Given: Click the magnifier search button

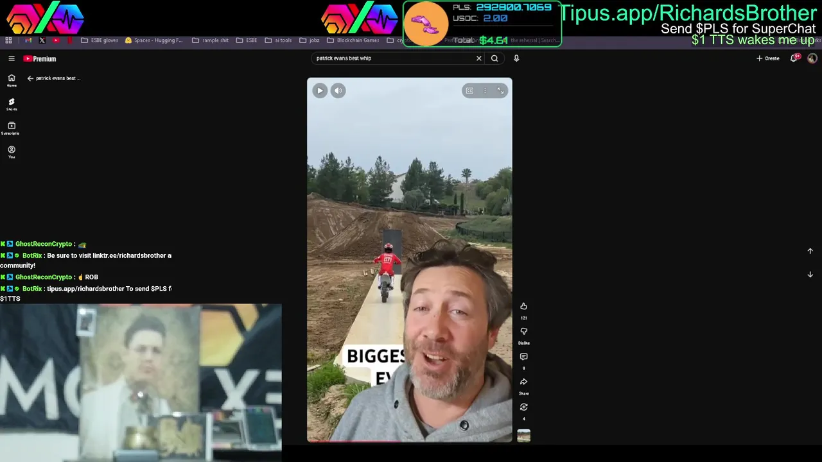Looking at the screenshot, I should coord(494,58).
